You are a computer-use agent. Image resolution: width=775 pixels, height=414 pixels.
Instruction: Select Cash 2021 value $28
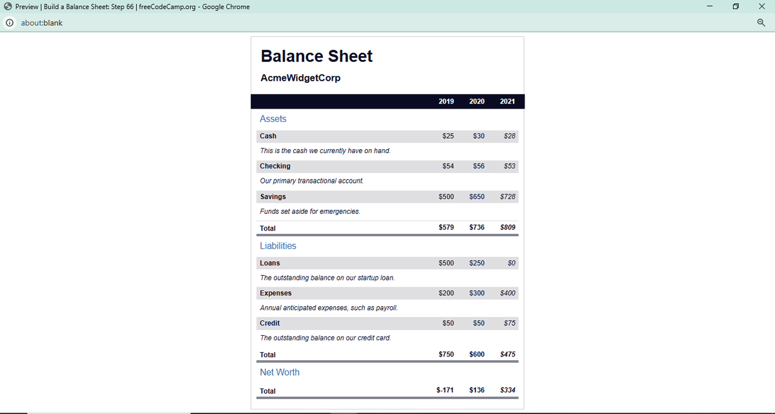pos(510,136)
